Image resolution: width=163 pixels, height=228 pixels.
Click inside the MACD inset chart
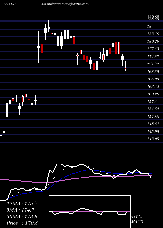point(90,212)
